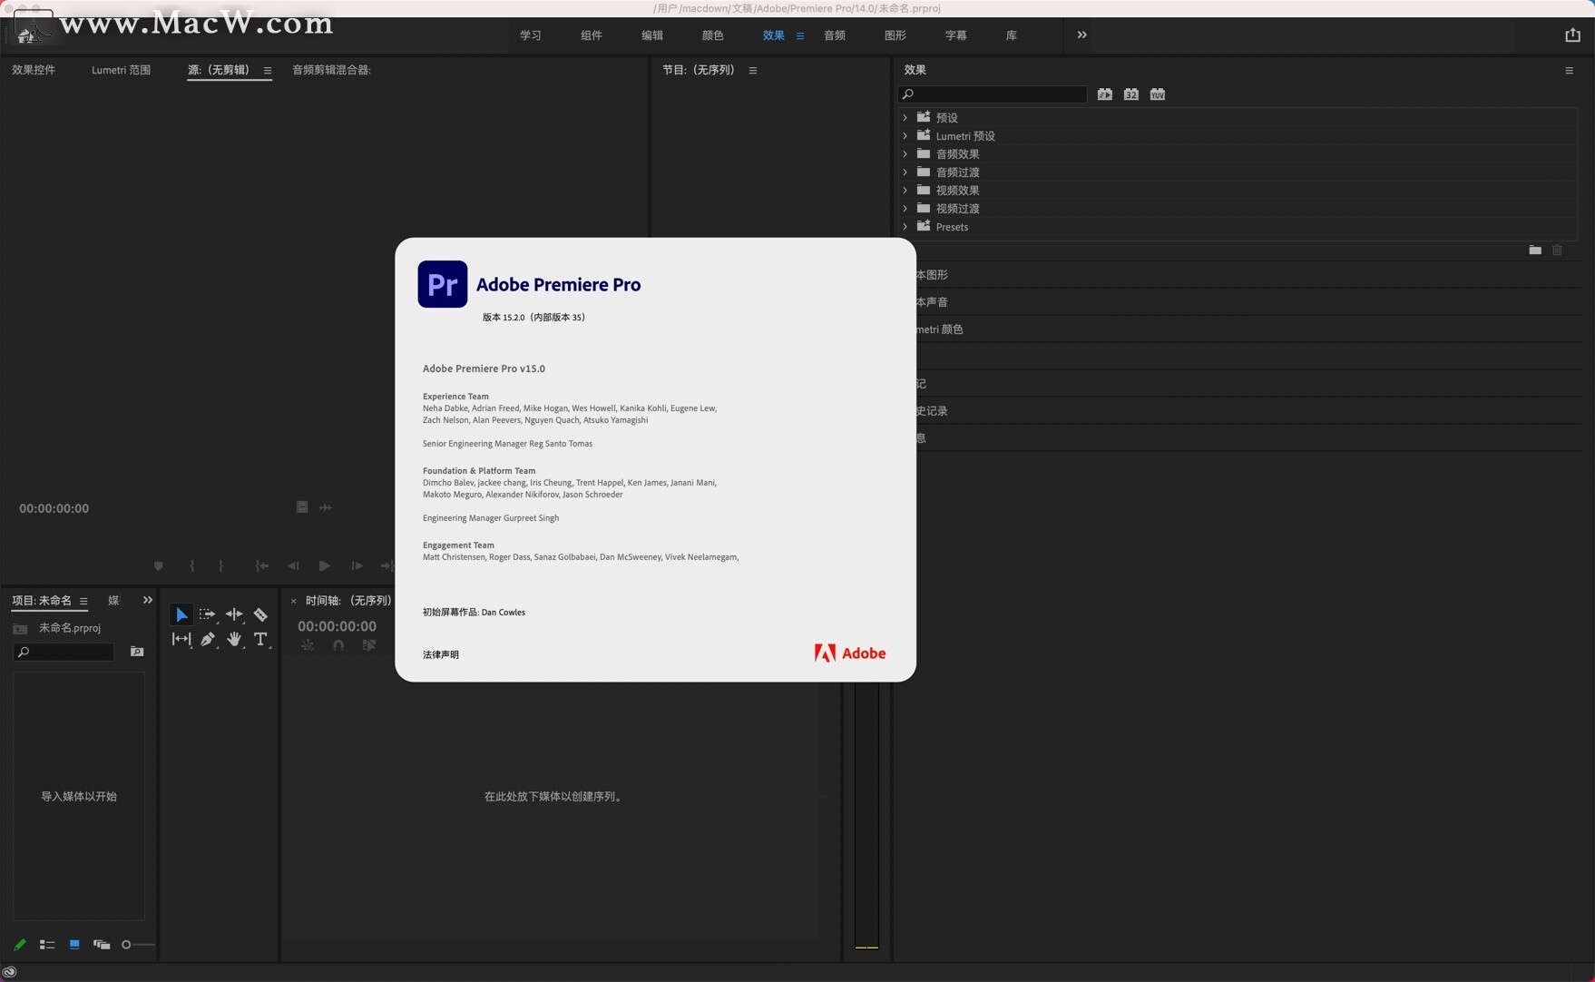1595x982 pixels.
Task: Toggle Linked Selection in timeline
Action: (369, 645)
